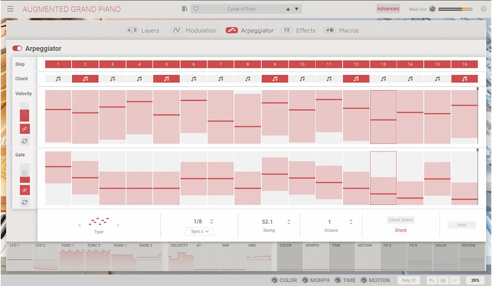Adjust the Main Out volume slider
492x286 pixels.
point(455,10)
